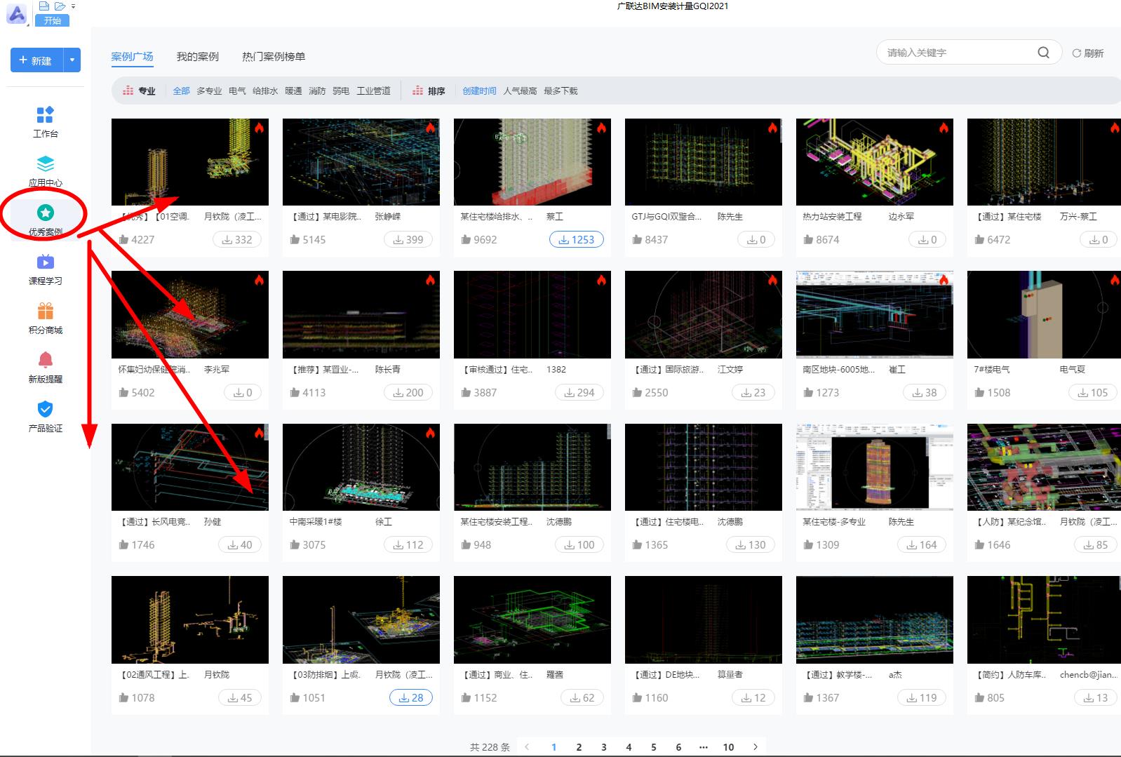Switch to 我的案例 tab
This screenshot has width=1121, height=757.
(198, 57)
